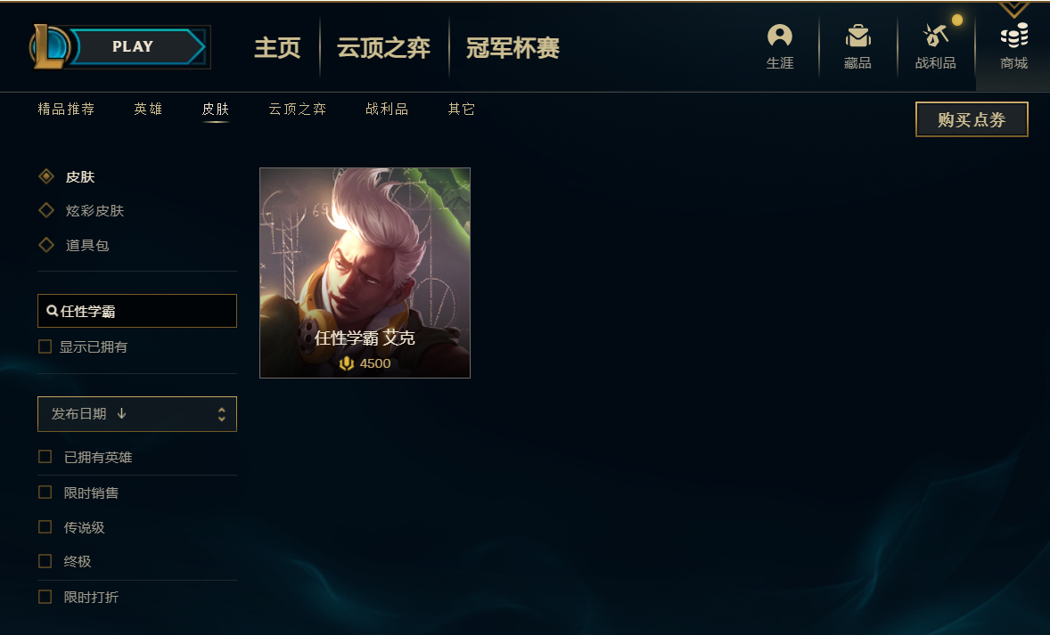Open the 战利品 loot icon

[935, 36]
